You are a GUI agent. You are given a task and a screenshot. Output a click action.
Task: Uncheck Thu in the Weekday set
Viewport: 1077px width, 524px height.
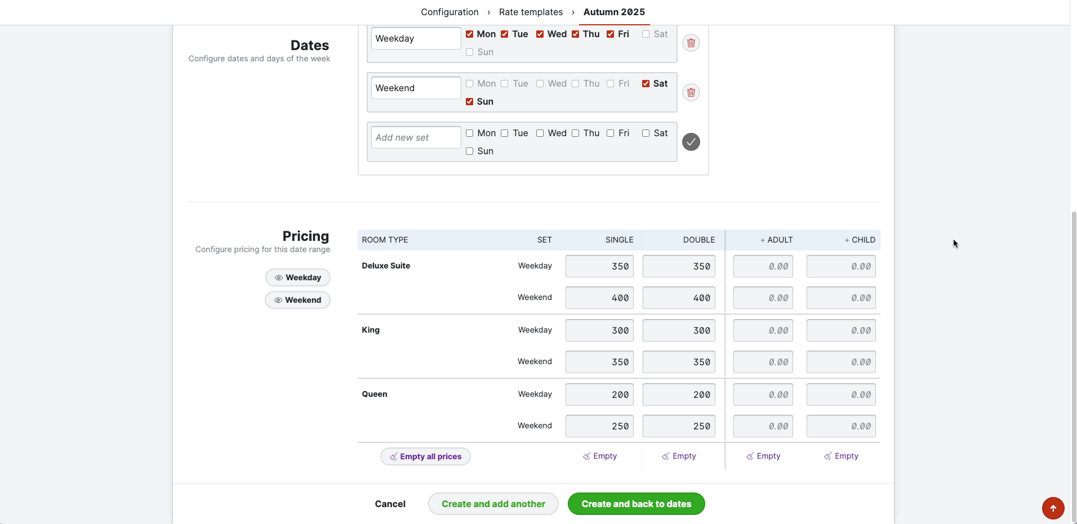(576, 34)
